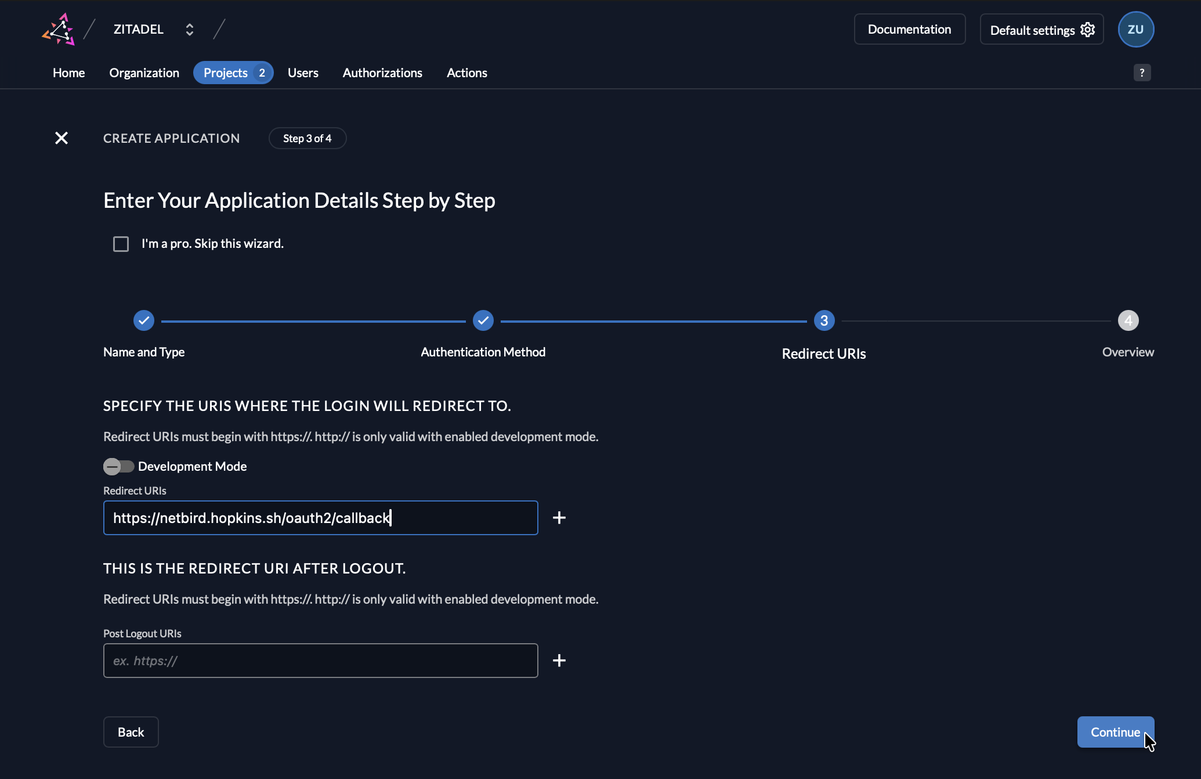Open the Documentation page
The height and width of the screenshot is (779, 1201).
[909, 29]
